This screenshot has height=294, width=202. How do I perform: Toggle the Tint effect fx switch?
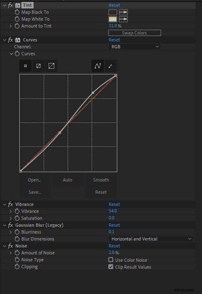(x=11, y=5)
